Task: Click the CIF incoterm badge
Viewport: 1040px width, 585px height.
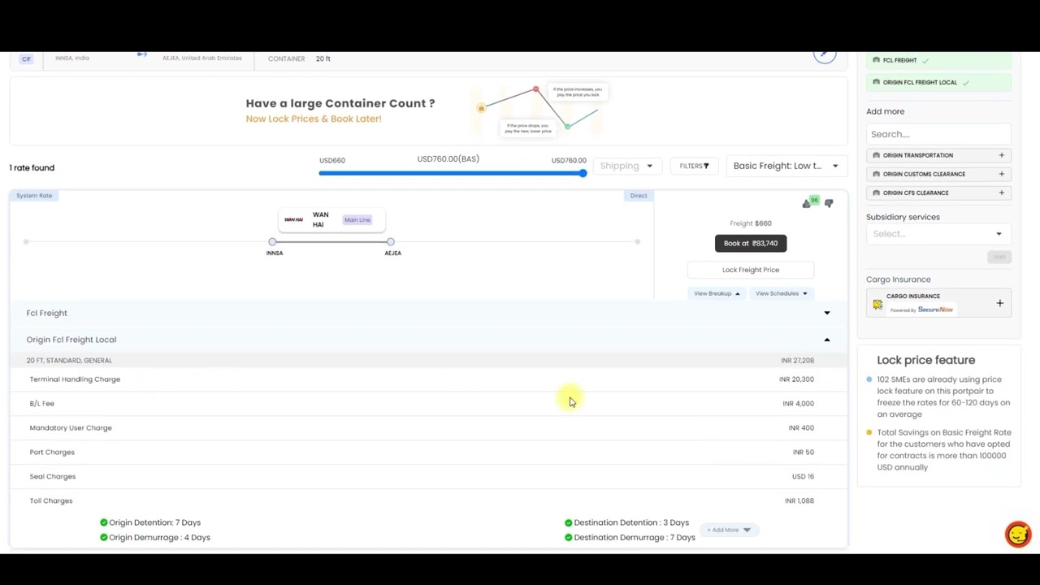Action: [26, 58]
